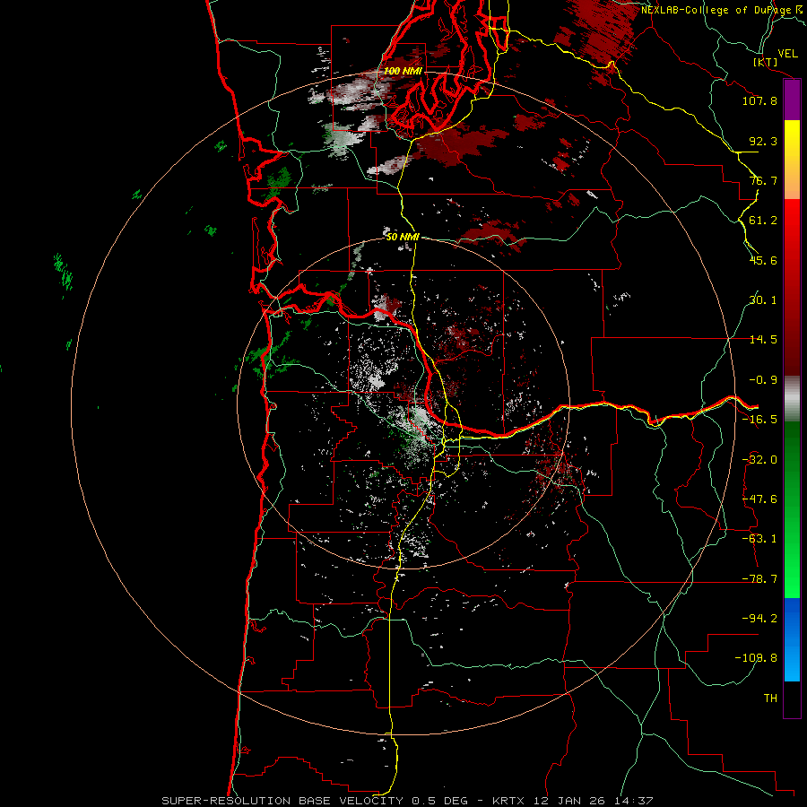Click the Super-Resolution Base Velocity caption
807x807 pixels.
(408, 801)
